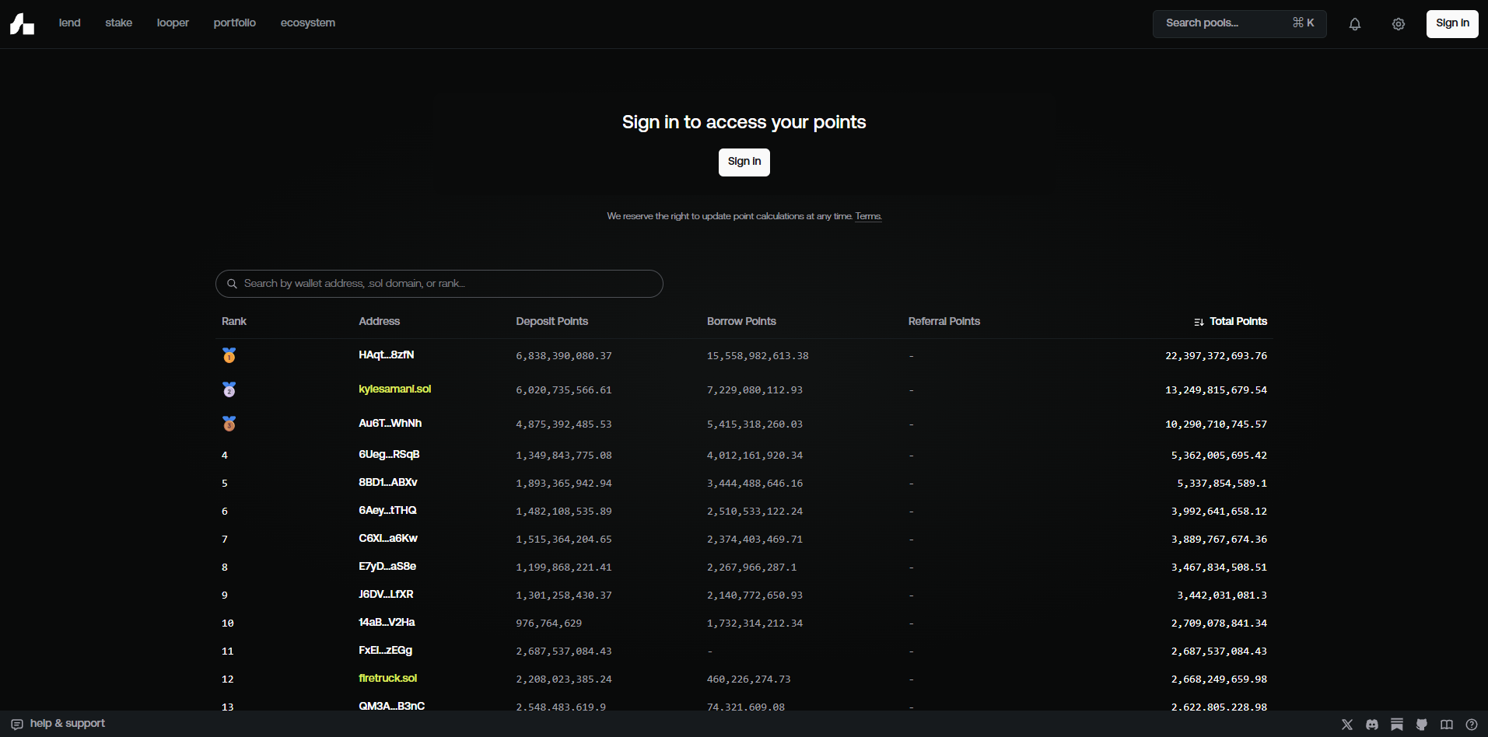Viewport: 1488px width, 737px height.
Task: Open the settings gear icon
Action: [x=1398, y=24]
